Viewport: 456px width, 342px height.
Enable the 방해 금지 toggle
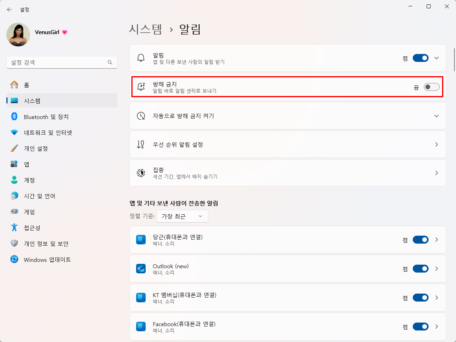[431, 86]
